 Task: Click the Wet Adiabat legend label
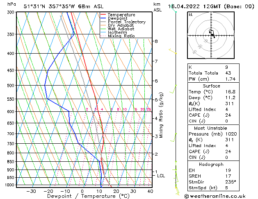[121, 29]
